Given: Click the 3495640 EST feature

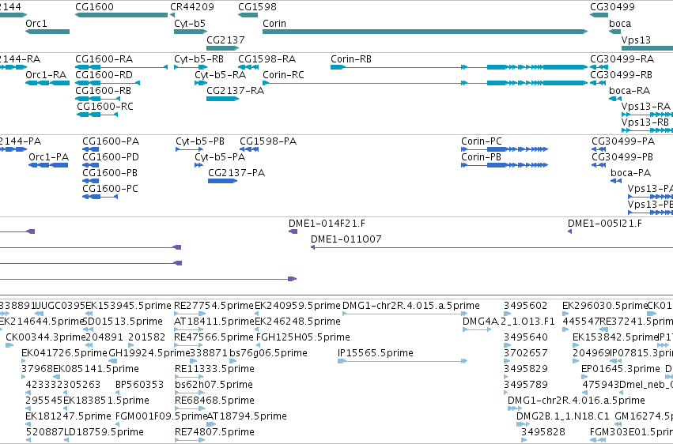Looking at the screenshot, I should coord(508,345).
